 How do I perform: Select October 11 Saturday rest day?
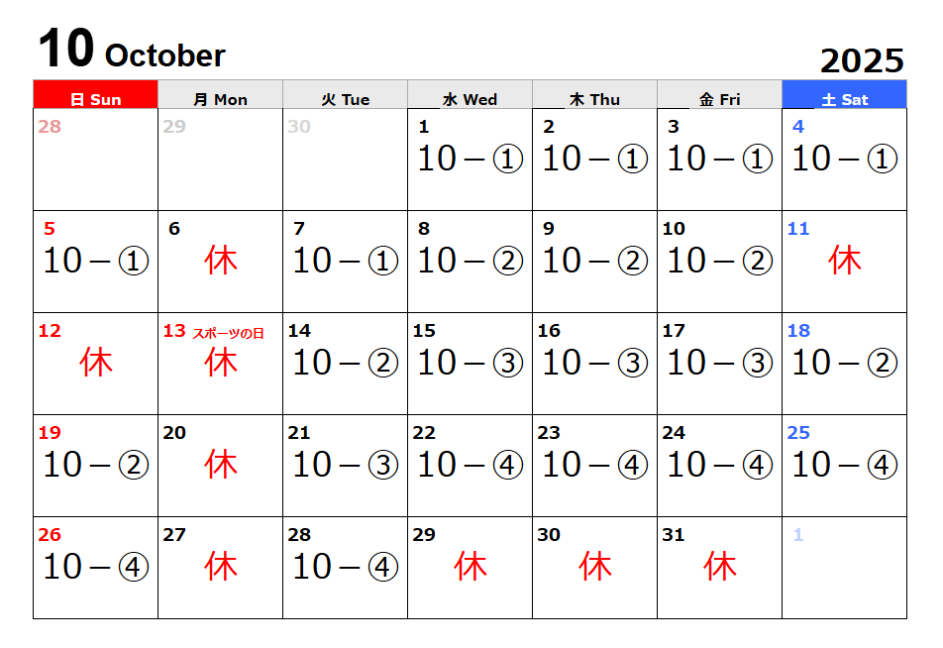click(844, 262)
